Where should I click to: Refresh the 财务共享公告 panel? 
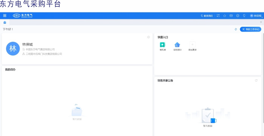[x=256, y=81]
